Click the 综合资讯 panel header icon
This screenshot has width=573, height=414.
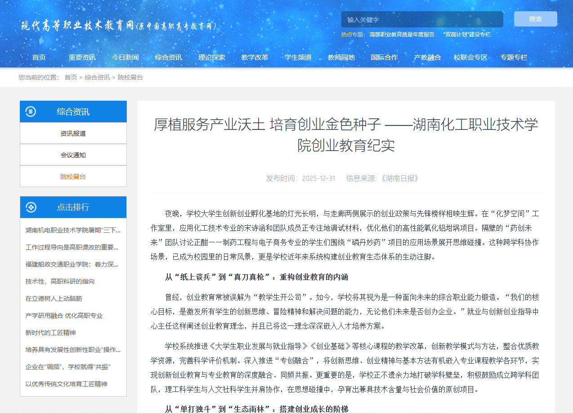click(31, 111)
